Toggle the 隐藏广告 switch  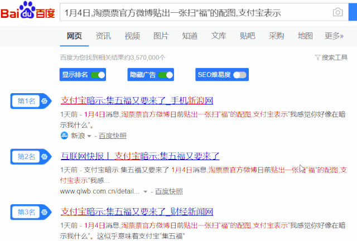[166, 75]
